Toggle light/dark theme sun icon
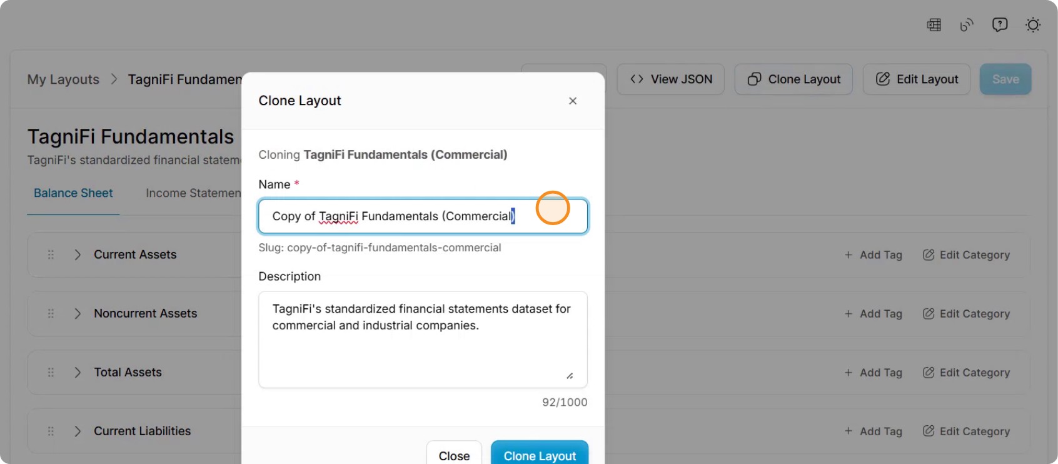1058x464 pixels. pyautogui.click(x=1033, y=25)
